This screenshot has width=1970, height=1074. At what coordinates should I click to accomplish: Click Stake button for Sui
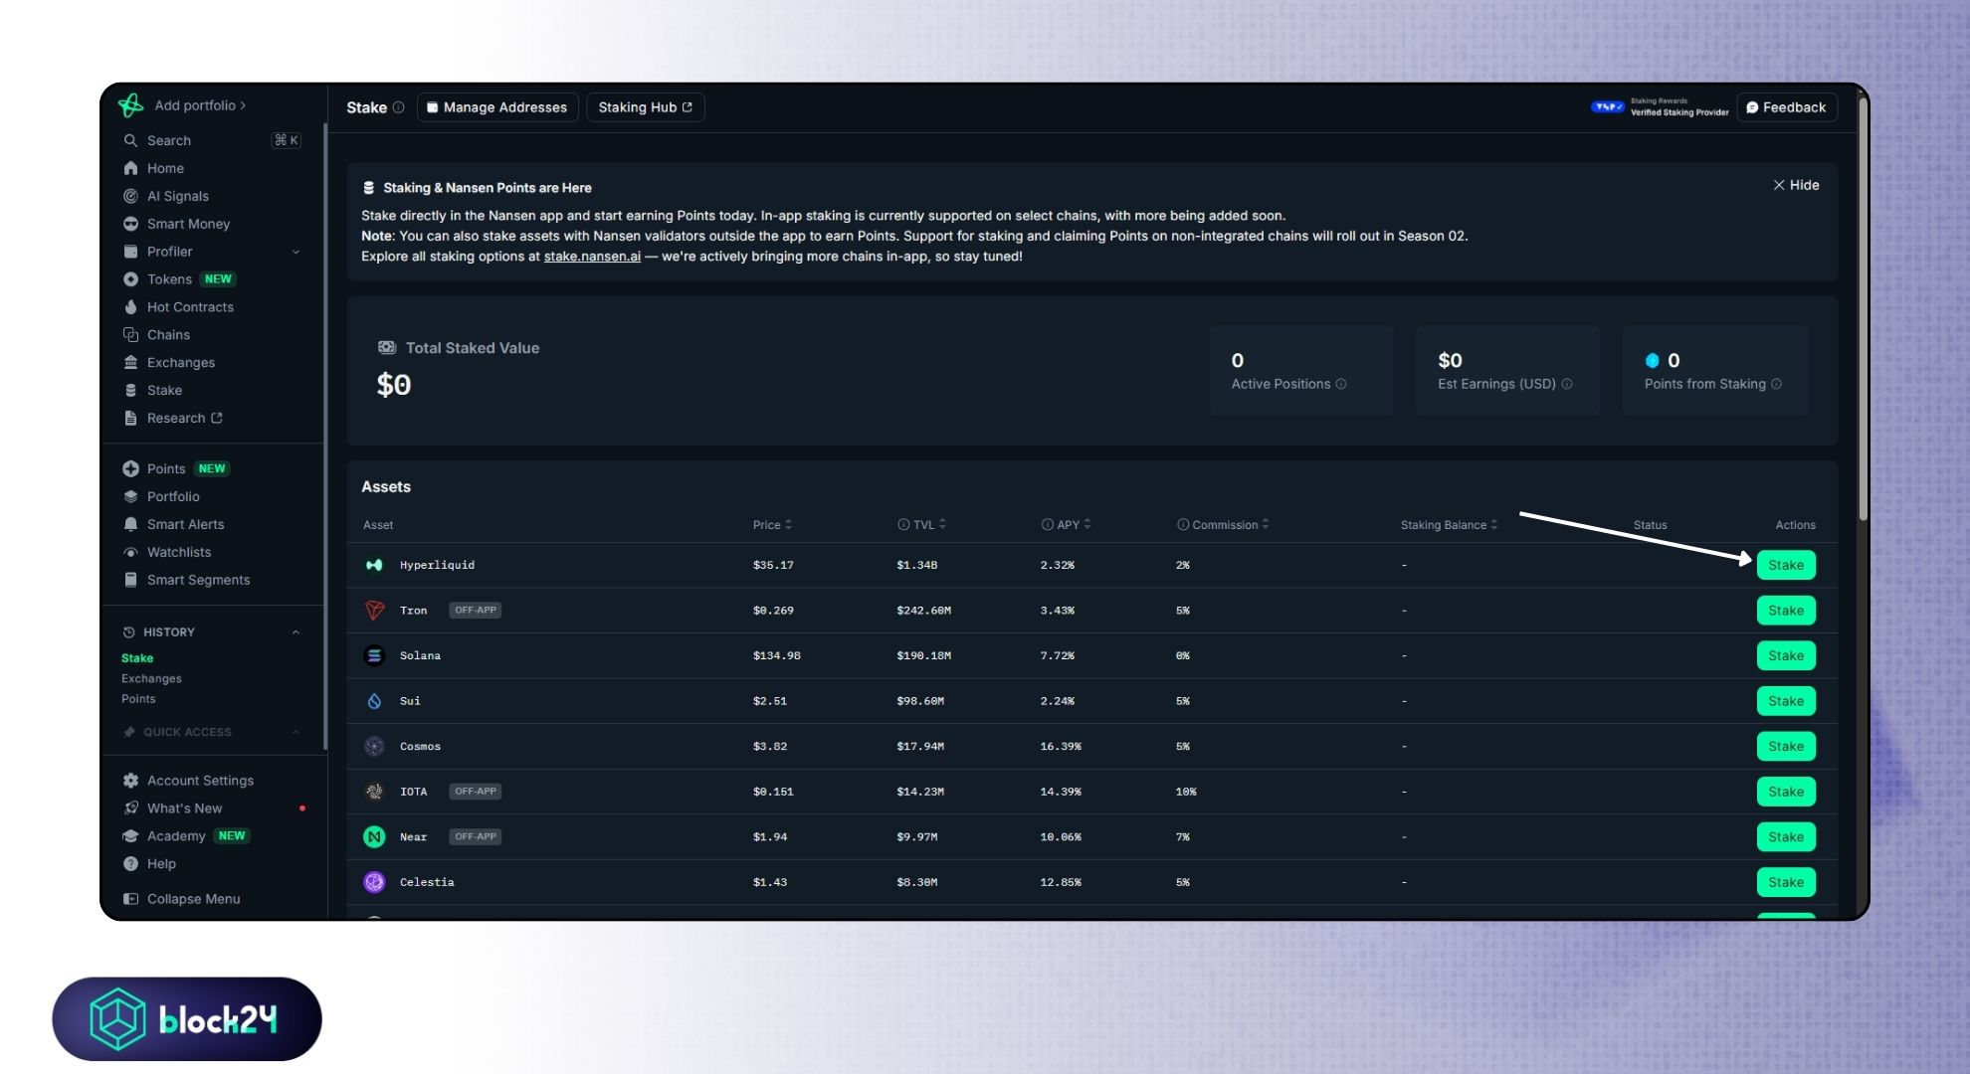[1786, 701]
